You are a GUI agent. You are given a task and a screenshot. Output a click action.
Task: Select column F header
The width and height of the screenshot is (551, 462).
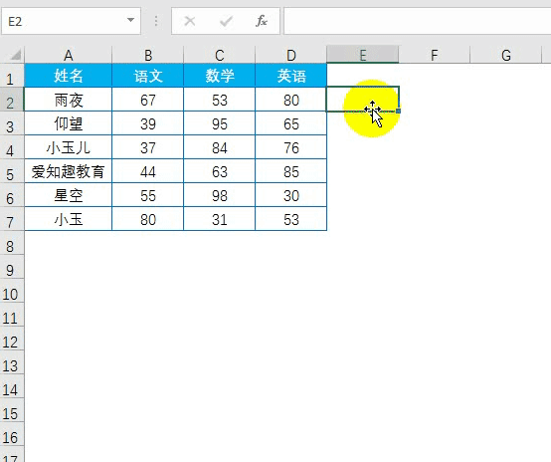tap(435, 55)
